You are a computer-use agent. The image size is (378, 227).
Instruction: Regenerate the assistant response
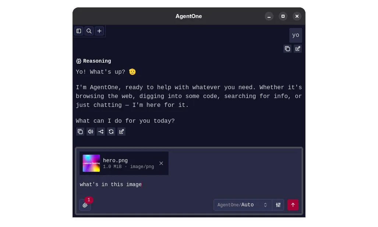click(111, 132)
